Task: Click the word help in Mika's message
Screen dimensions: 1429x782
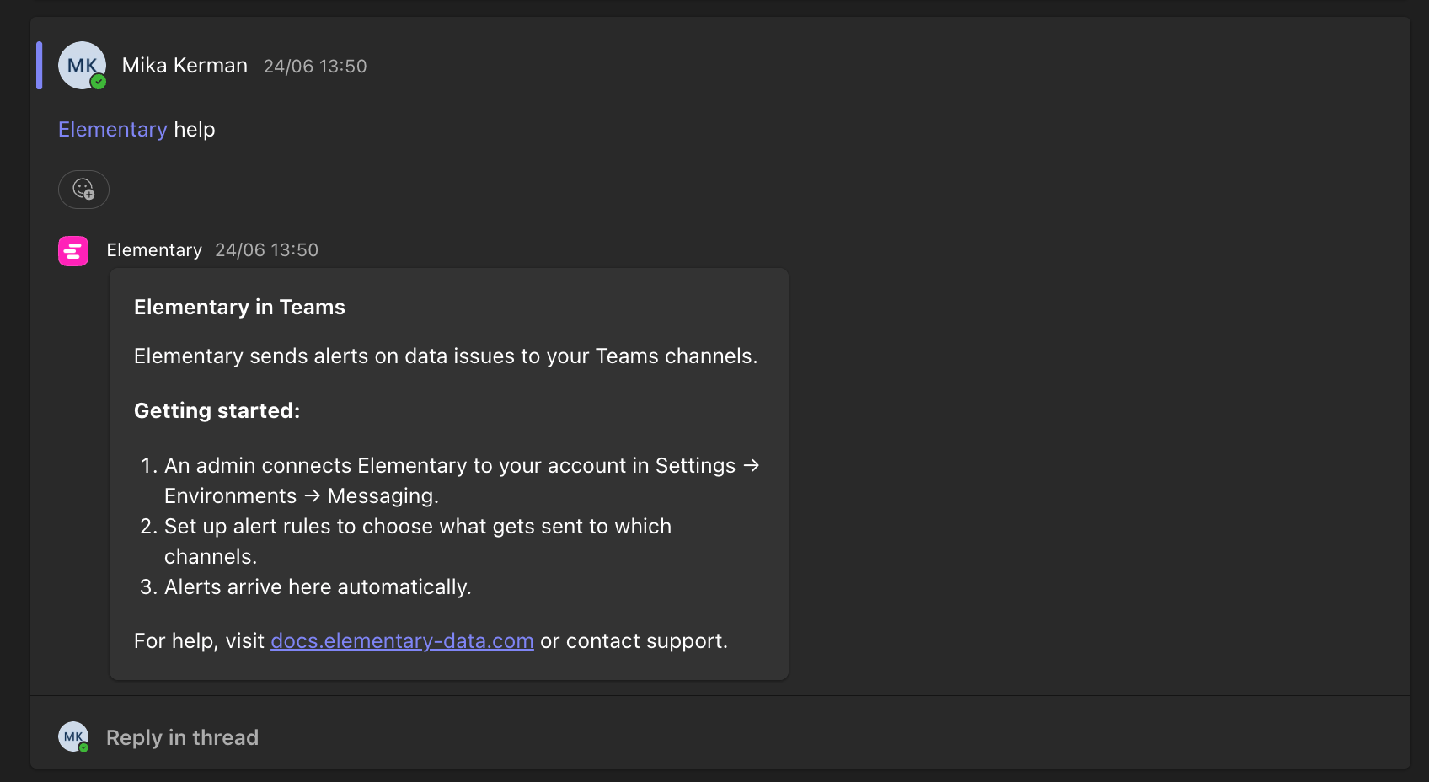Action: coord(195,129)
